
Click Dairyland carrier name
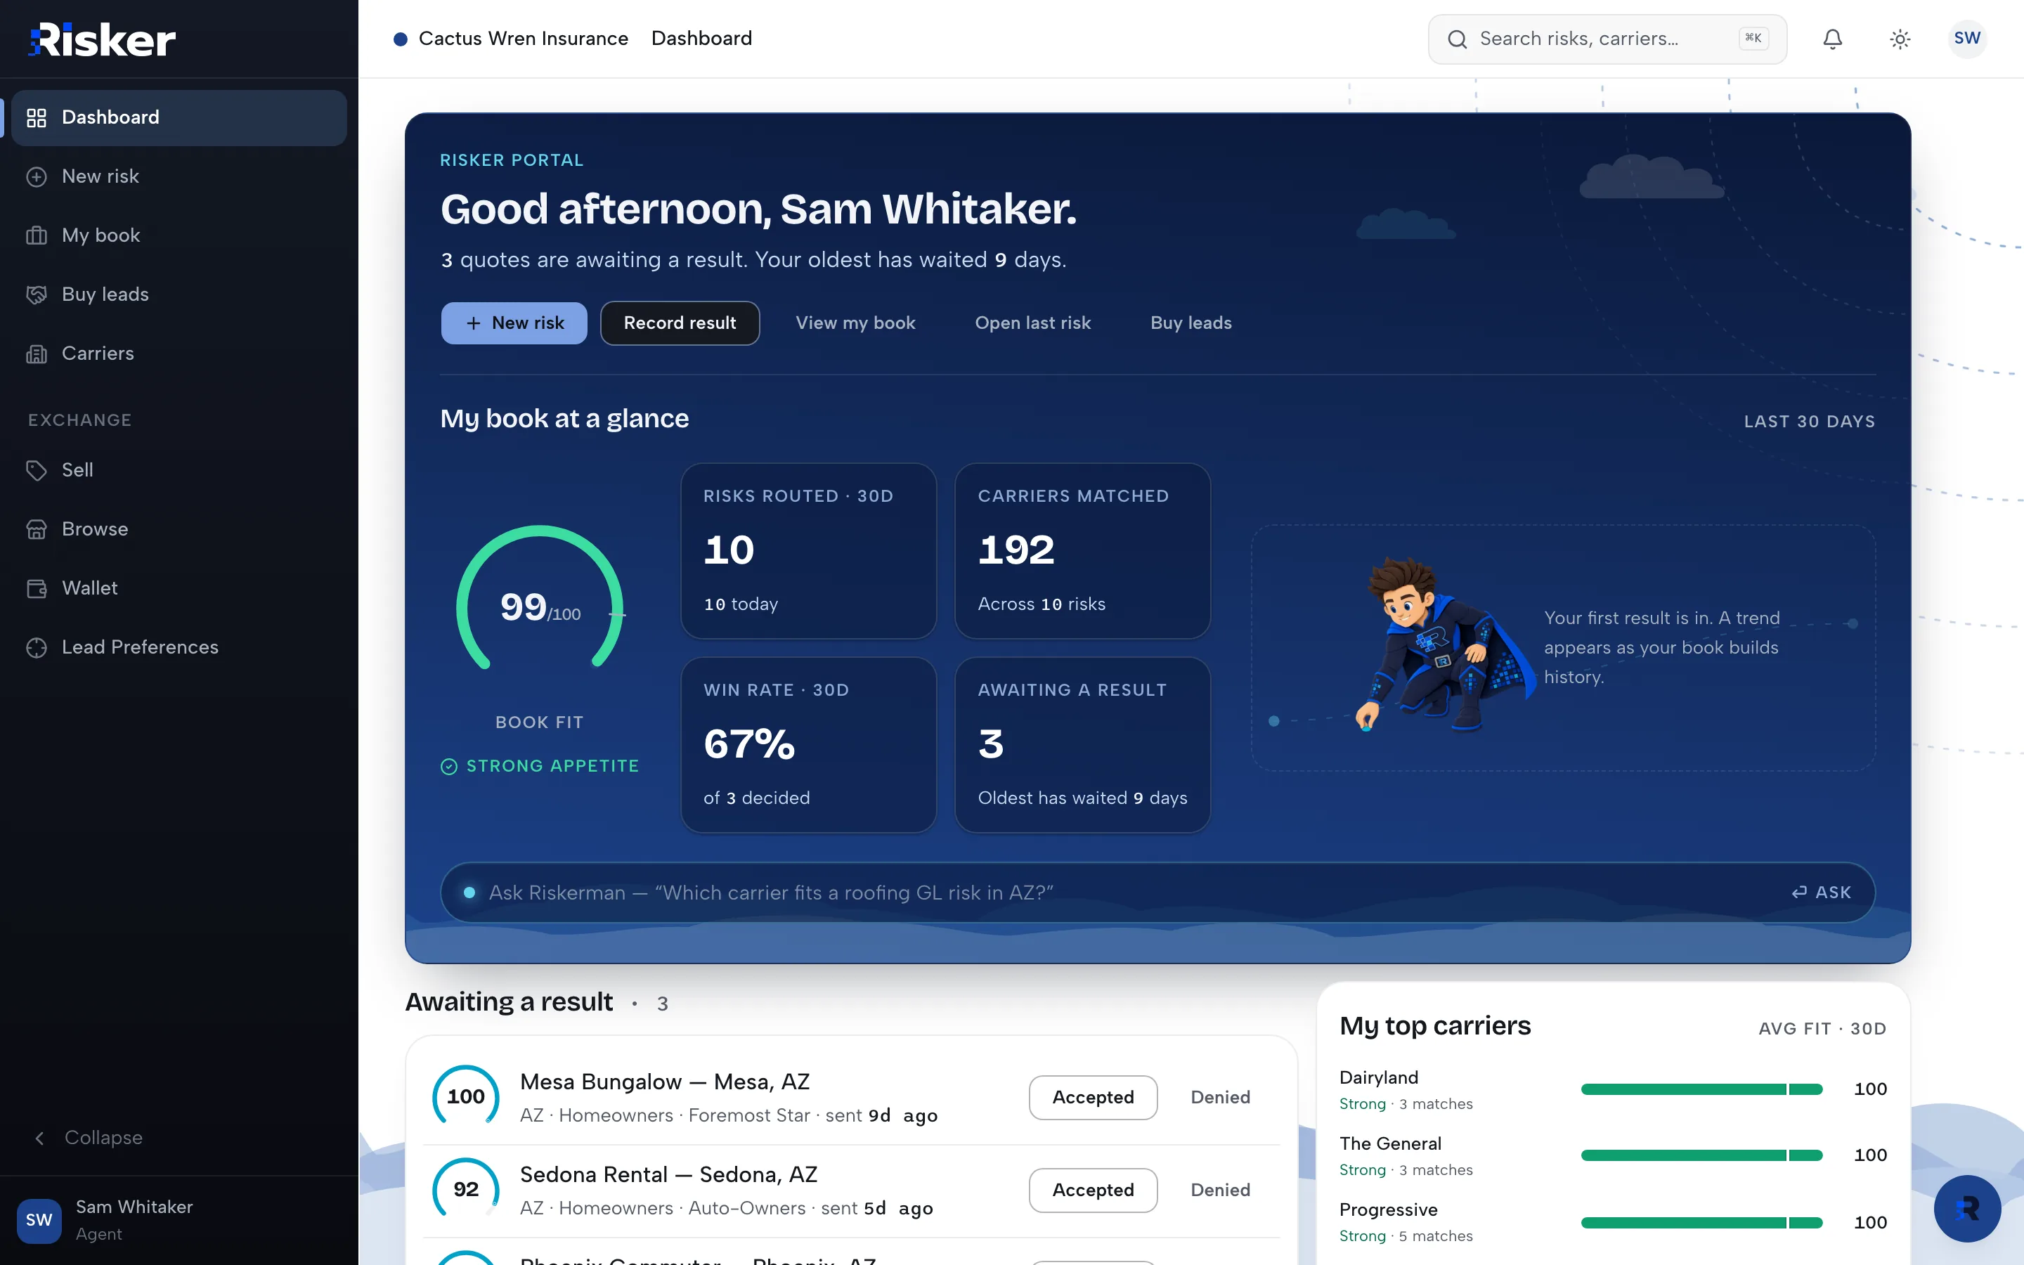click(x=1378, y=1077)
